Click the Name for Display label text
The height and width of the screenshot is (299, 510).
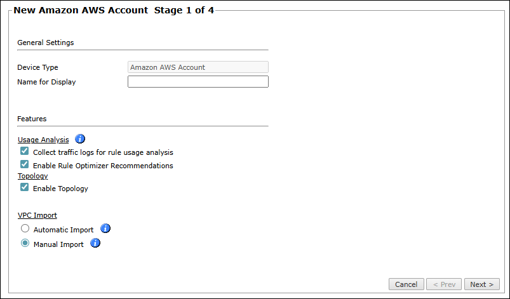point(46,82)
